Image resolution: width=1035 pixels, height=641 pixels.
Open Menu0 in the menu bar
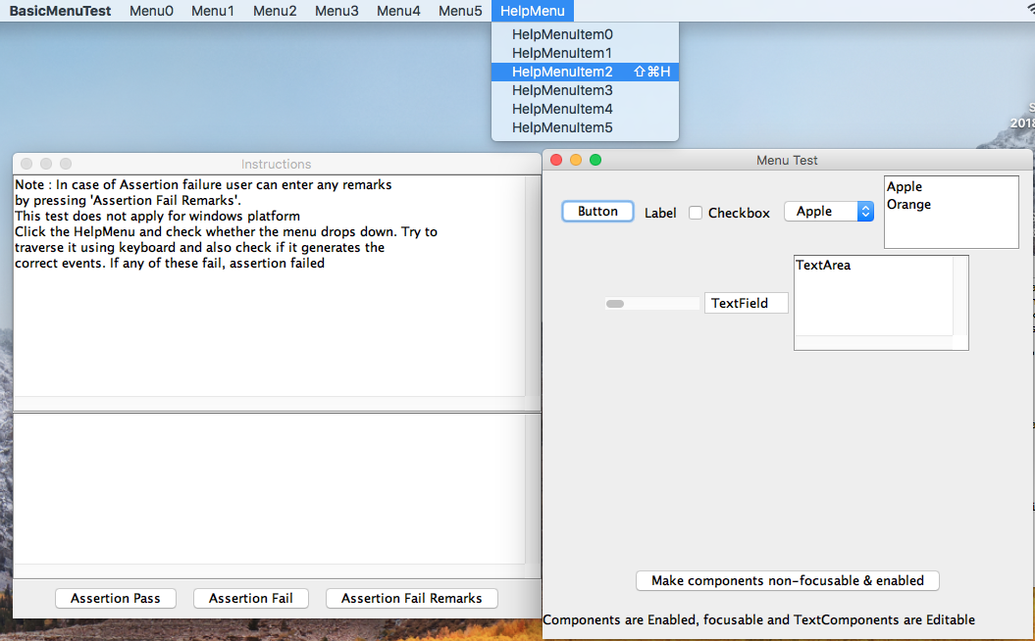(x=151, y=11)
